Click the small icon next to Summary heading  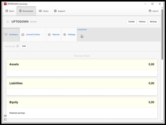[18, 46]
